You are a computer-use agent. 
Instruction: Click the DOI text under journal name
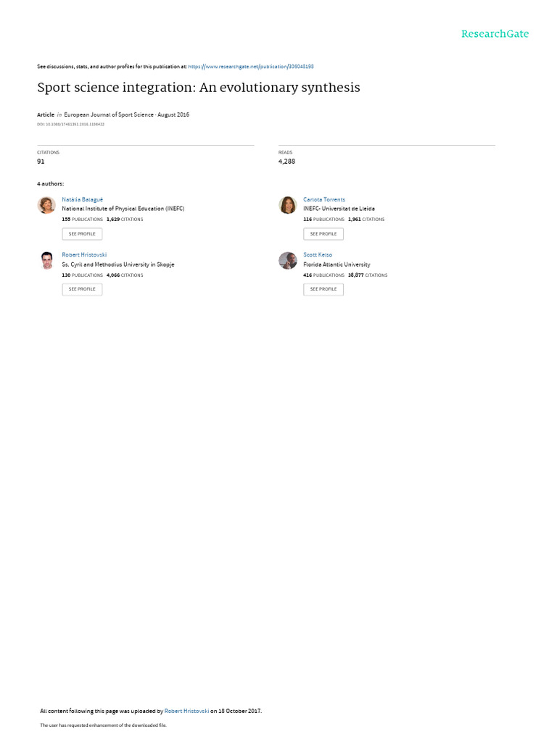pos(70,125)
